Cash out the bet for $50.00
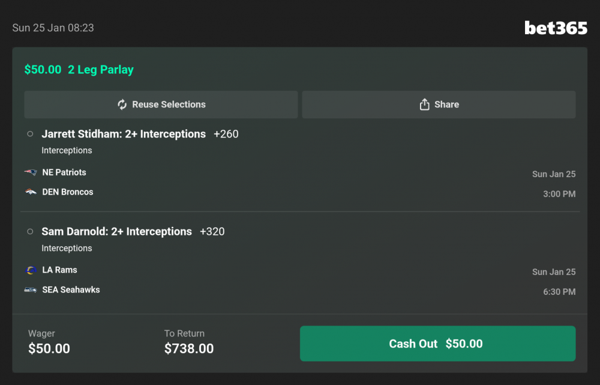Image resolution: width=600 pixels, height=385 pixels. [x=437, y=344]
